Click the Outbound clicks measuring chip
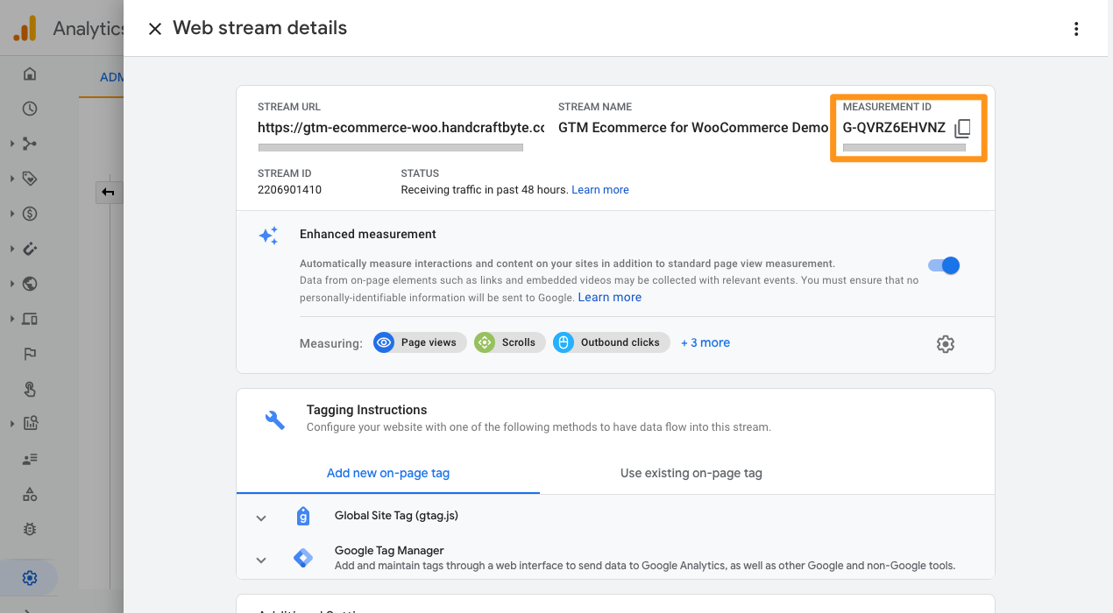Viewport: 1113px width, 613px height. [611, 342]
